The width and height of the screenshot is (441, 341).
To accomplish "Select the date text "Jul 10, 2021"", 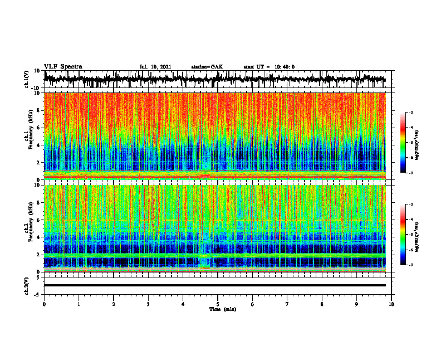I will coord(155,67).
